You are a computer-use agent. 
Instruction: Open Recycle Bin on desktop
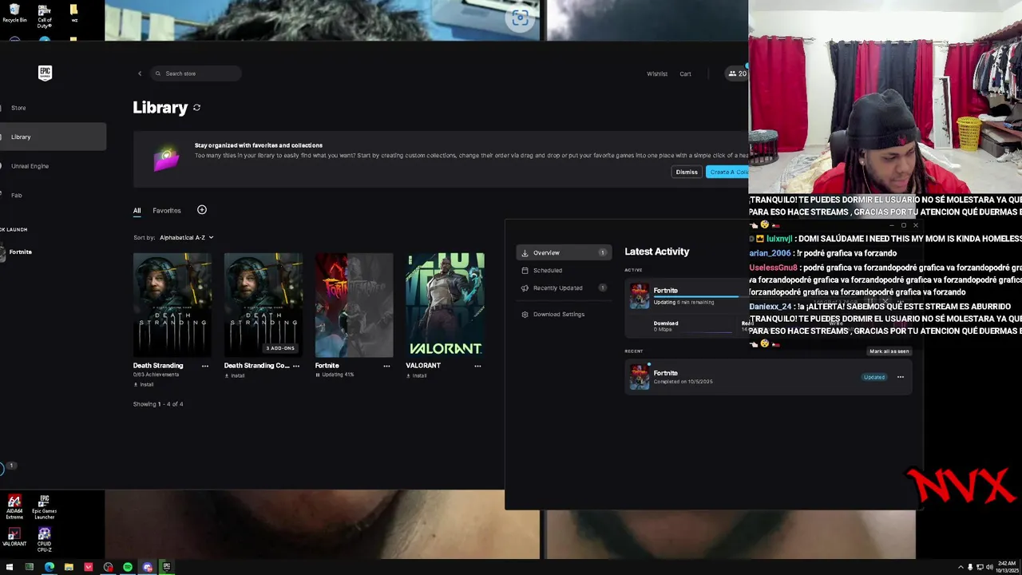14,13
